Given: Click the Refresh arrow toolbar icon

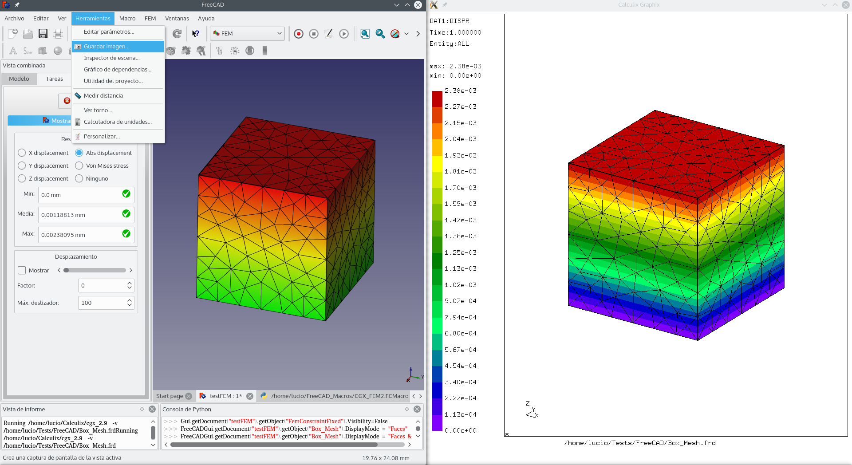Looking at the screenshot, I should click(x=177, y=34).
